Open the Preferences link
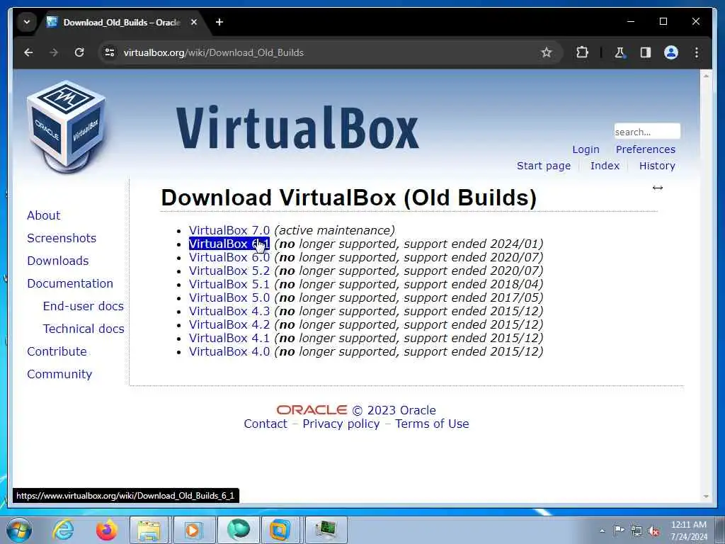The image size is (725, 544). click(x=645, y=149)
